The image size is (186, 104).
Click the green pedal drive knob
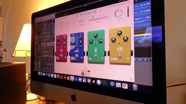tap(91, 41)
